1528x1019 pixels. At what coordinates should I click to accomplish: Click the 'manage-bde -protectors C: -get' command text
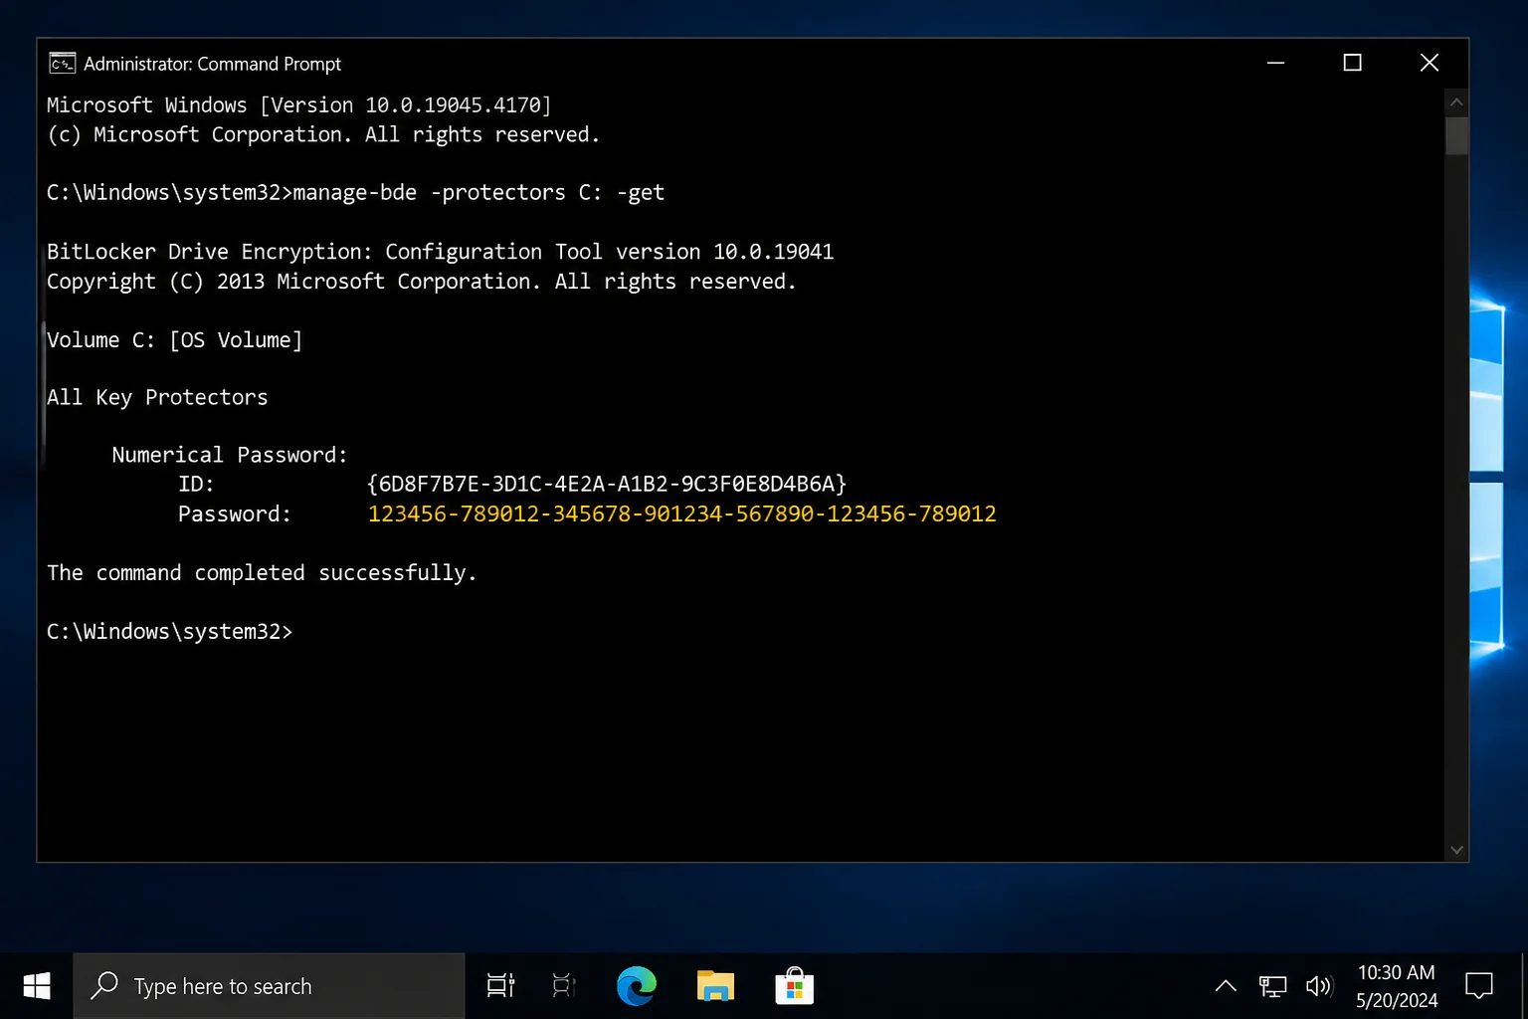coord(478,193)
